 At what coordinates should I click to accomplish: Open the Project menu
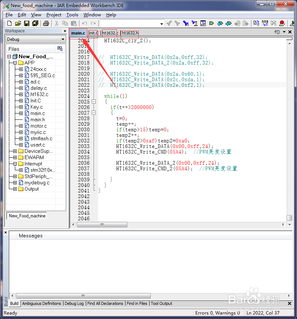pos(54,14)
